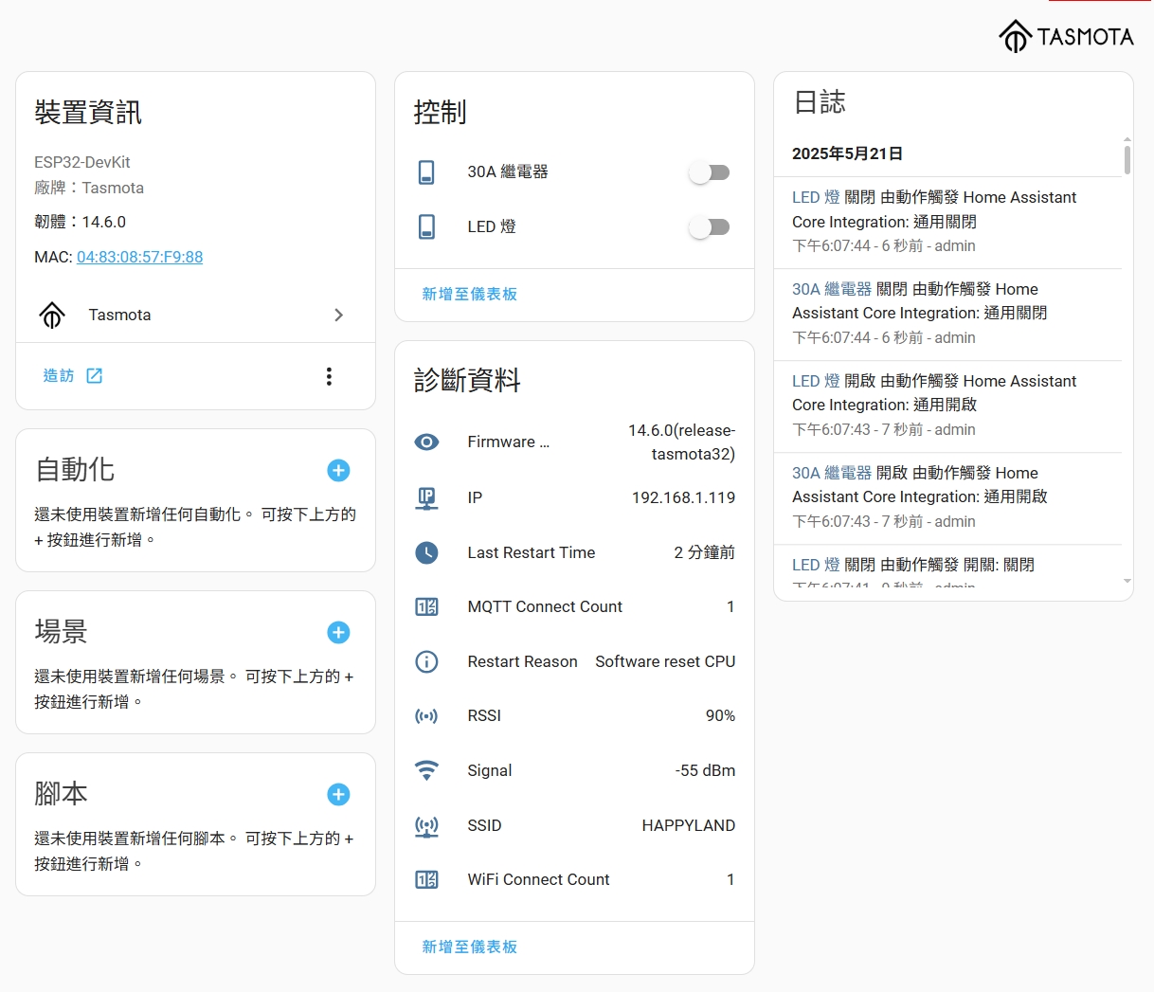Expand the Tasmota integration chevron
The image size is (1154, 992).
tap(338, 315)
